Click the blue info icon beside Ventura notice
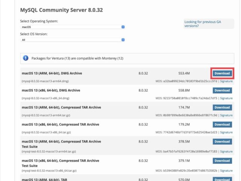 (x=26, y=58)
